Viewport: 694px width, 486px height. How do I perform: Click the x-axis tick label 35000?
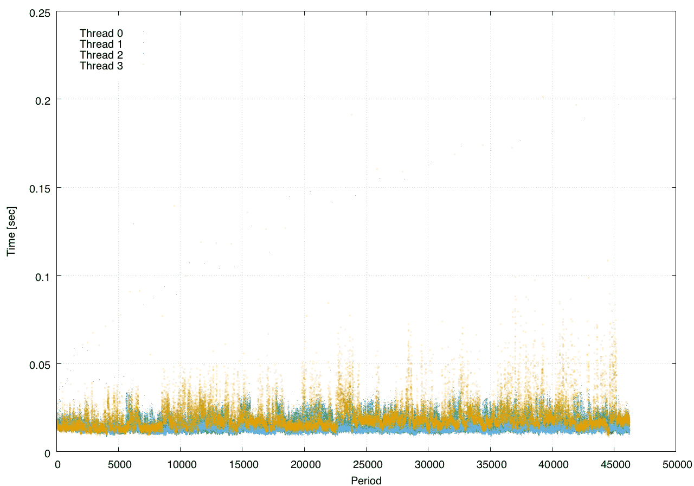coord(490,464)
